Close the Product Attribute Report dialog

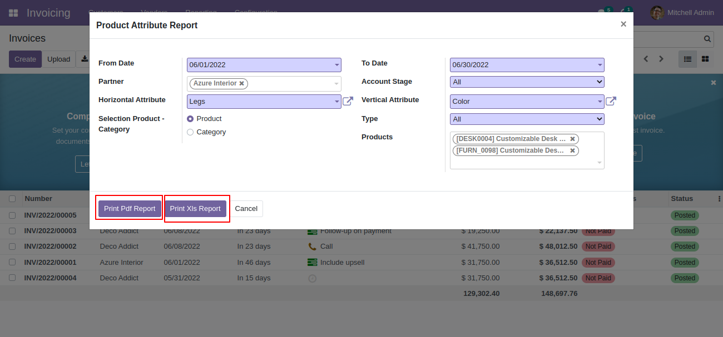pyautogui.click(x=623, y=24)
